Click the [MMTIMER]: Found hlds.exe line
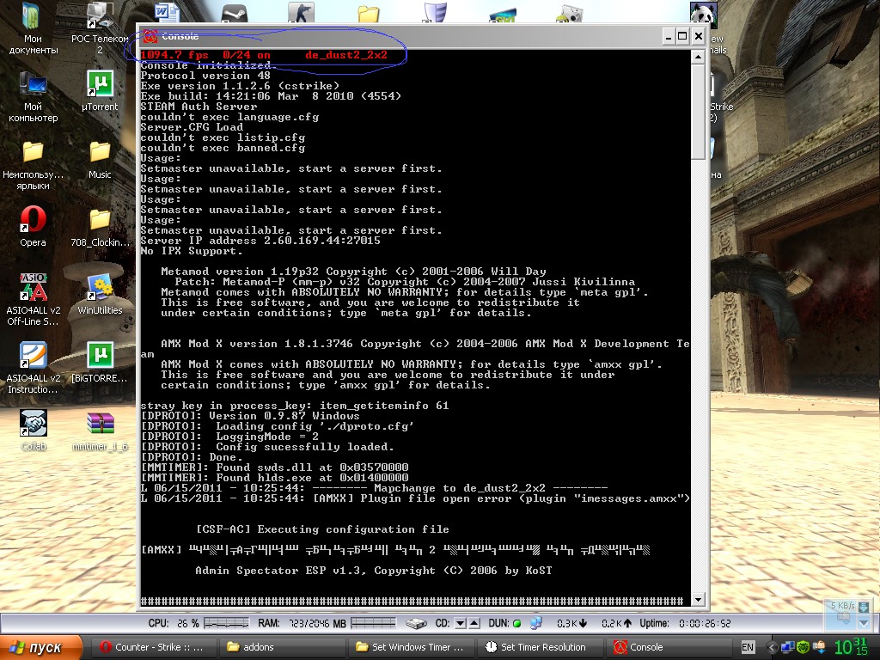880x660 pixels. coord(274,478)
